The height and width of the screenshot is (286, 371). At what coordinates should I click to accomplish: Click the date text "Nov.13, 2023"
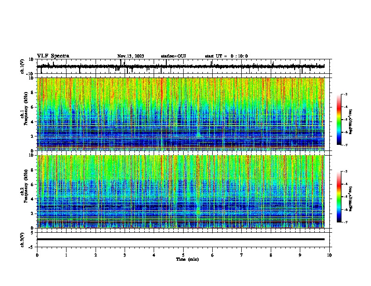pyautogui.click(x=131, y=56)
